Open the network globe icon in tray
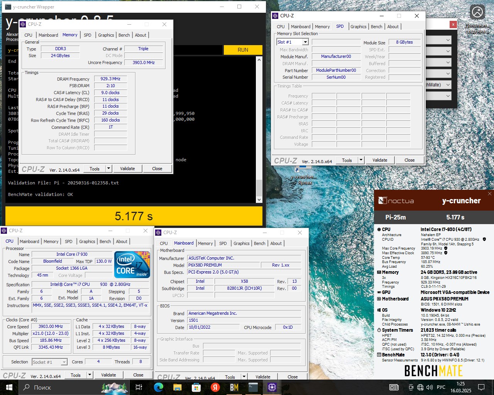 [x=420, y=387]
